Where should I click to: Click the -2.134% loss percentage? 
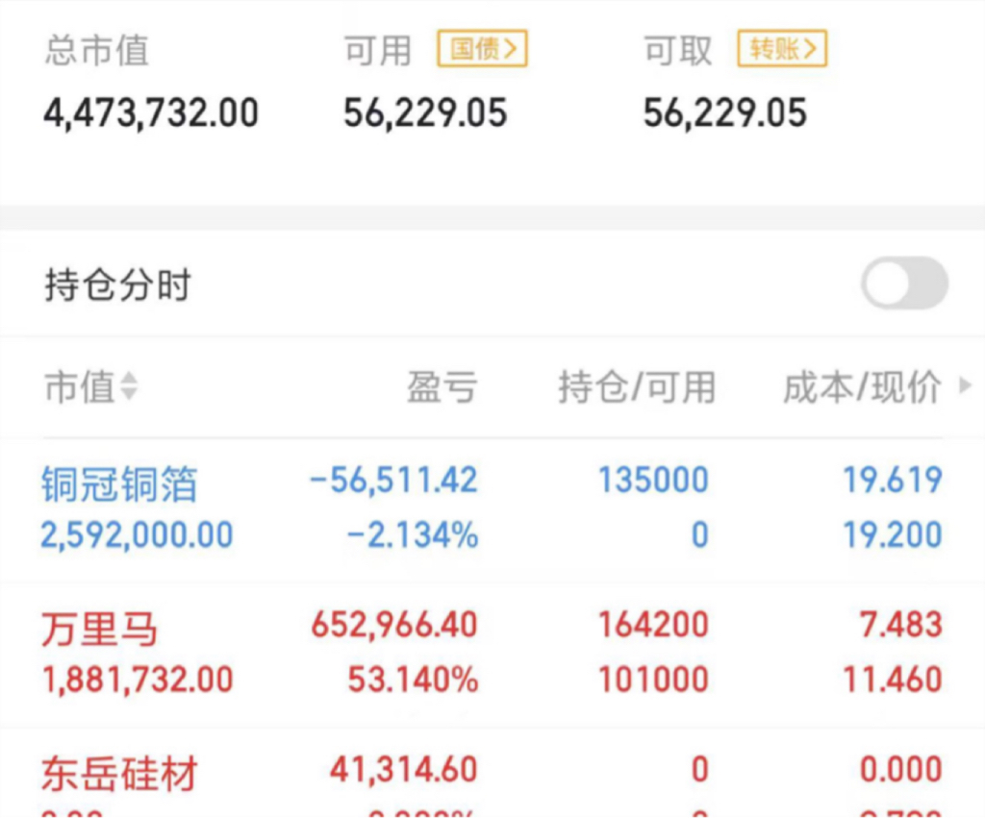[x=413, y=535]
